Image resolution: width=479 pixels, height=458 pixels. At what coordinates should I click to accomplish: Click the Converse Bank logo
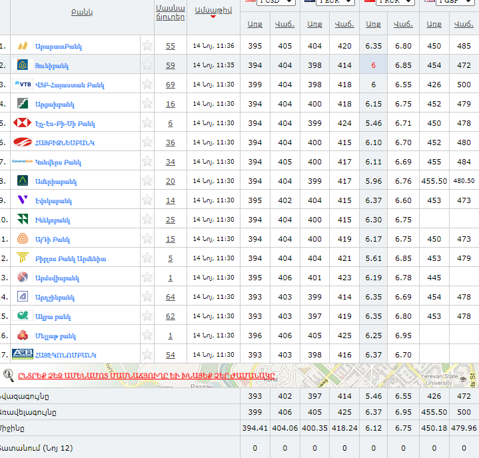[22, 161]
